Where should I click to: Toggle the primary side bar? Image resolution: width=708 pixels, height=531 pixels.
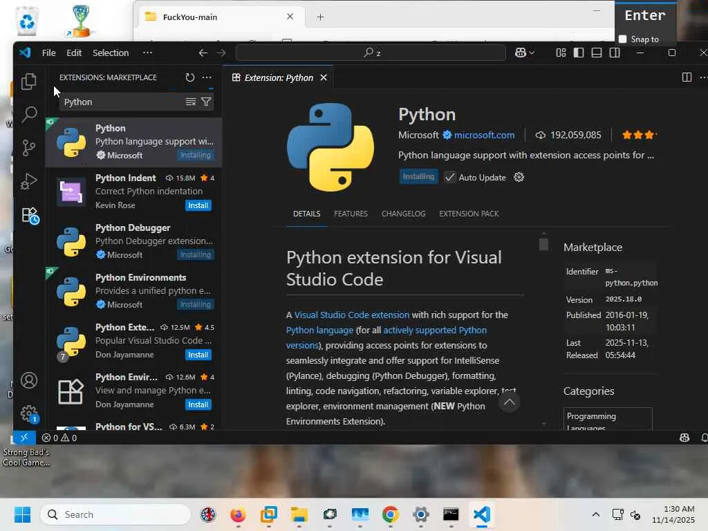579,53
